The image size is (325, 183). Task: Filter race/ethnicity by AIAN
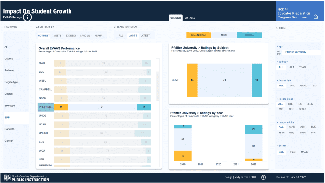click(292, 127)
